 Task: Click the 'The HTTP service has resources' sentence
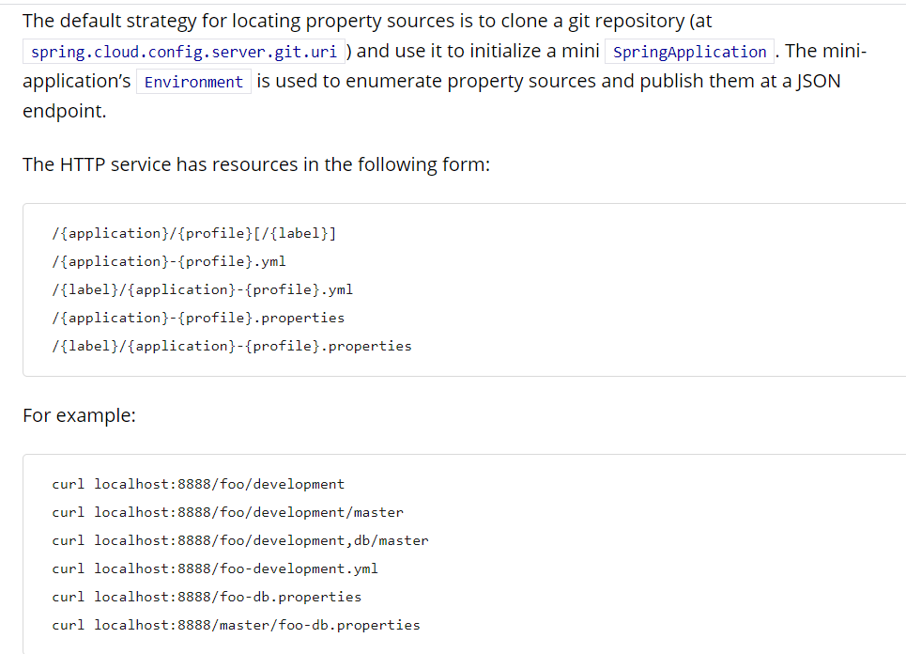[256, 164]
